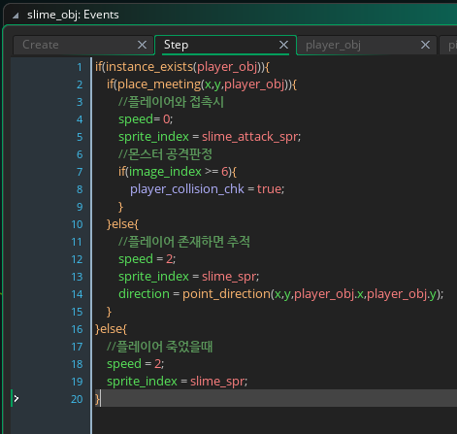Screen dimensions: 457x434
Task: Click 'speed = 2;' on line 12
Action: (147, 259)
